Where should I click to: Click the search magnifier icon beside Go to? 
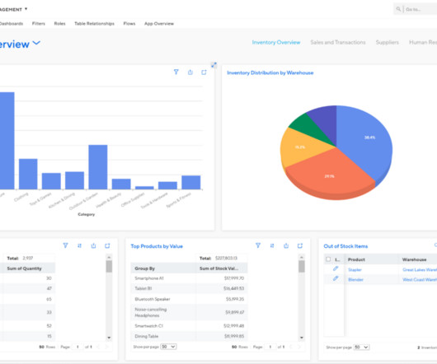[x=398, y=9]
